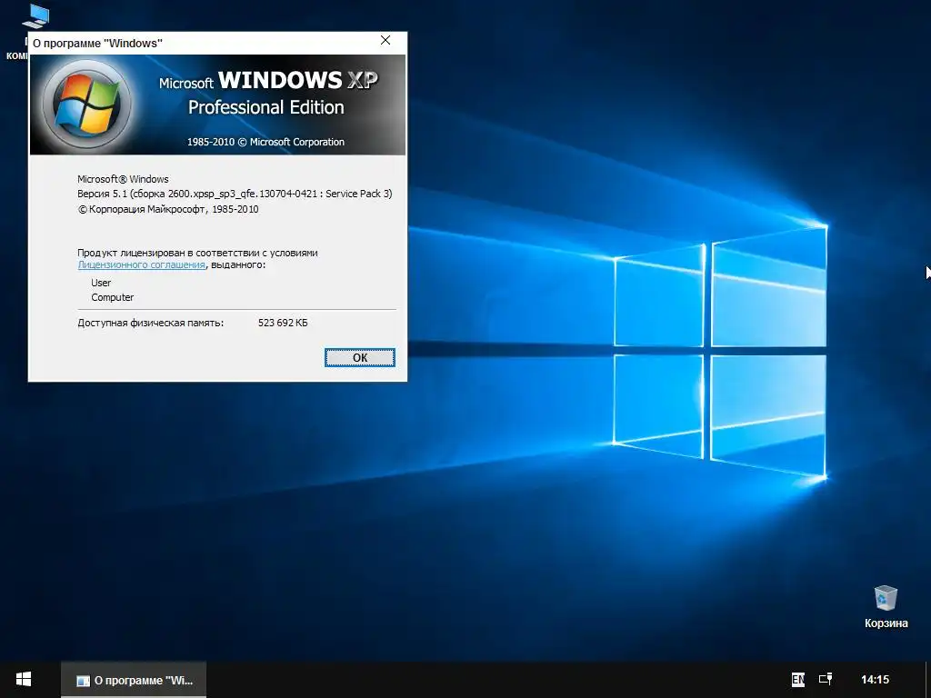Click the 14:15 clock in taskbar
Image resolution: width=931 pixels, height=698 pixels.
[x=876, y=680]
